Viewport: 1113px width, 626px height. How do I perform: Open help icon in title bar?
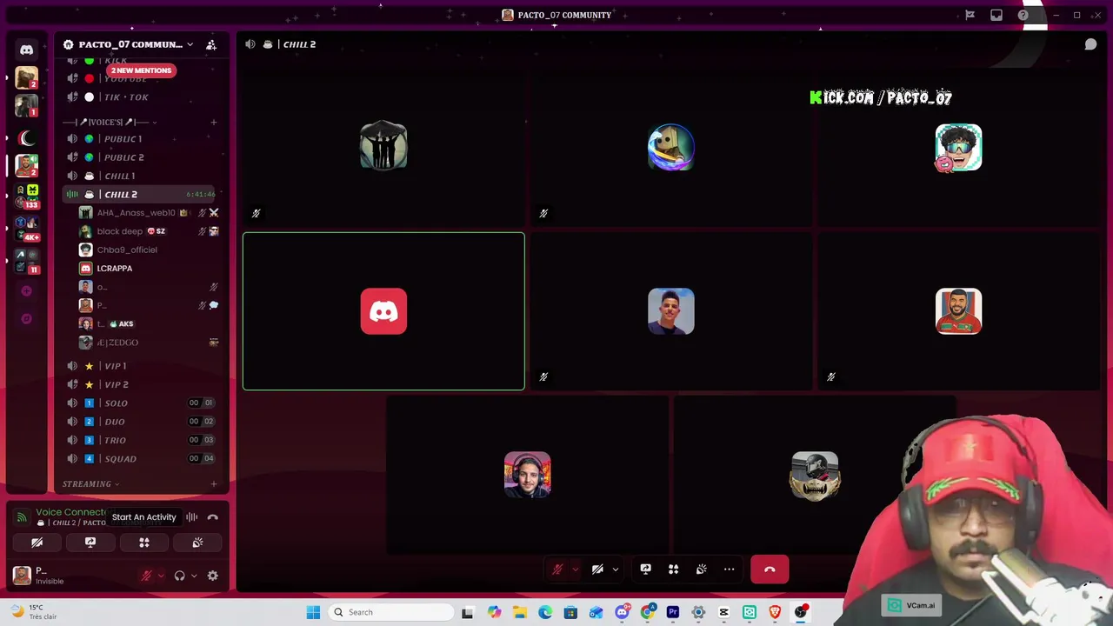1023,15
